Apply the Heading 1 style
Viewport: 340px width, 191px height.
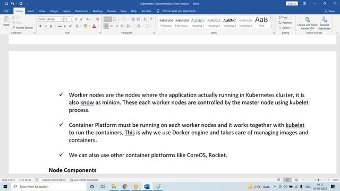coord(198,22)
